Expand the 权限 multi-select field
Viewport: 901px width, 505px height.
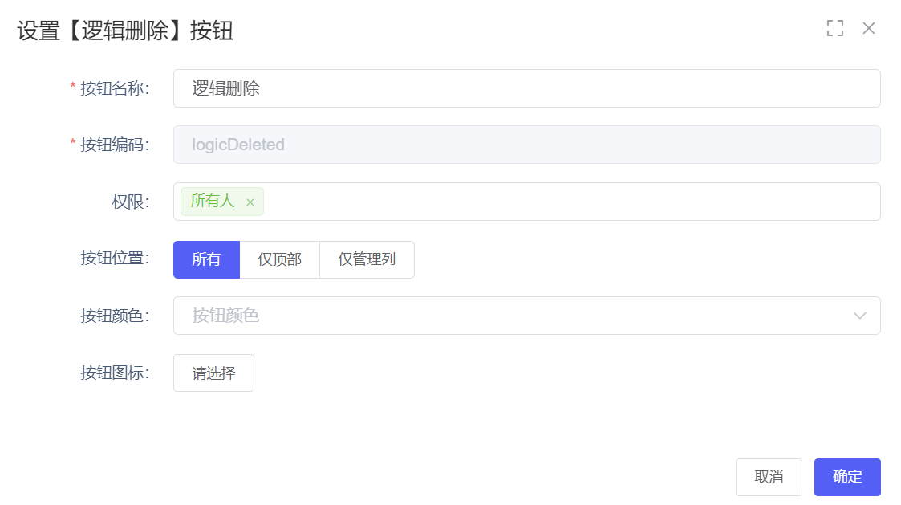pos(562,202)
